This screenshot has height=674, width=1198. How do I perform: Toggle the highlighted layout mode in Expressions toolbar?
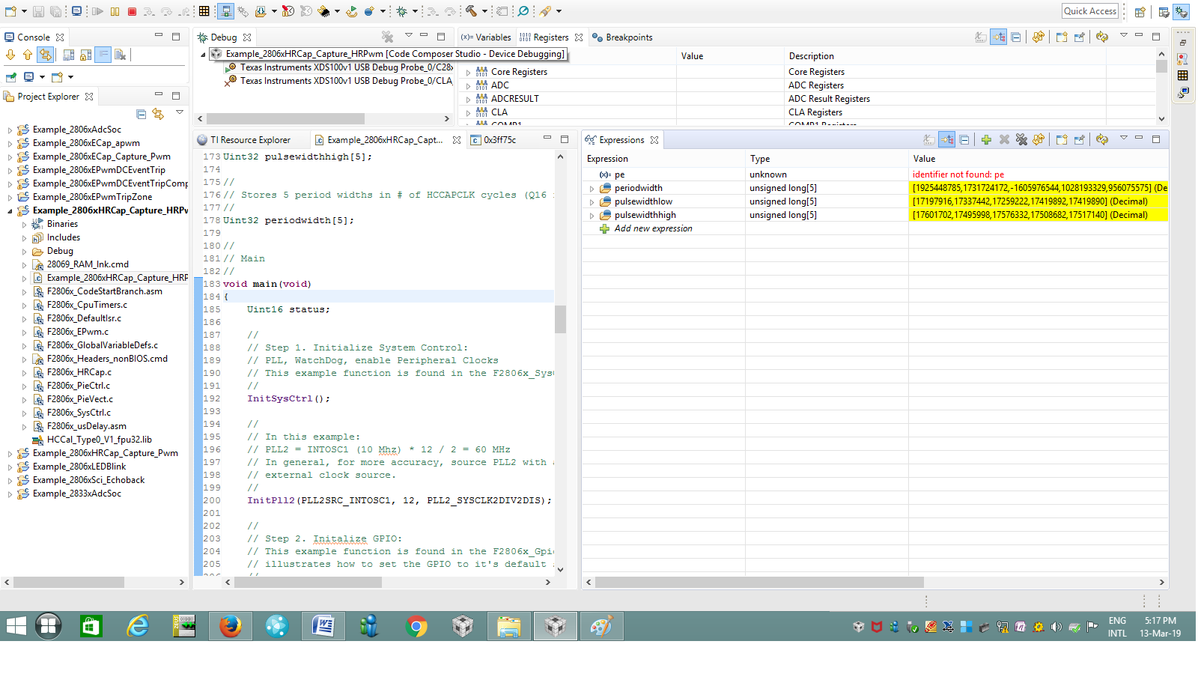946,140
